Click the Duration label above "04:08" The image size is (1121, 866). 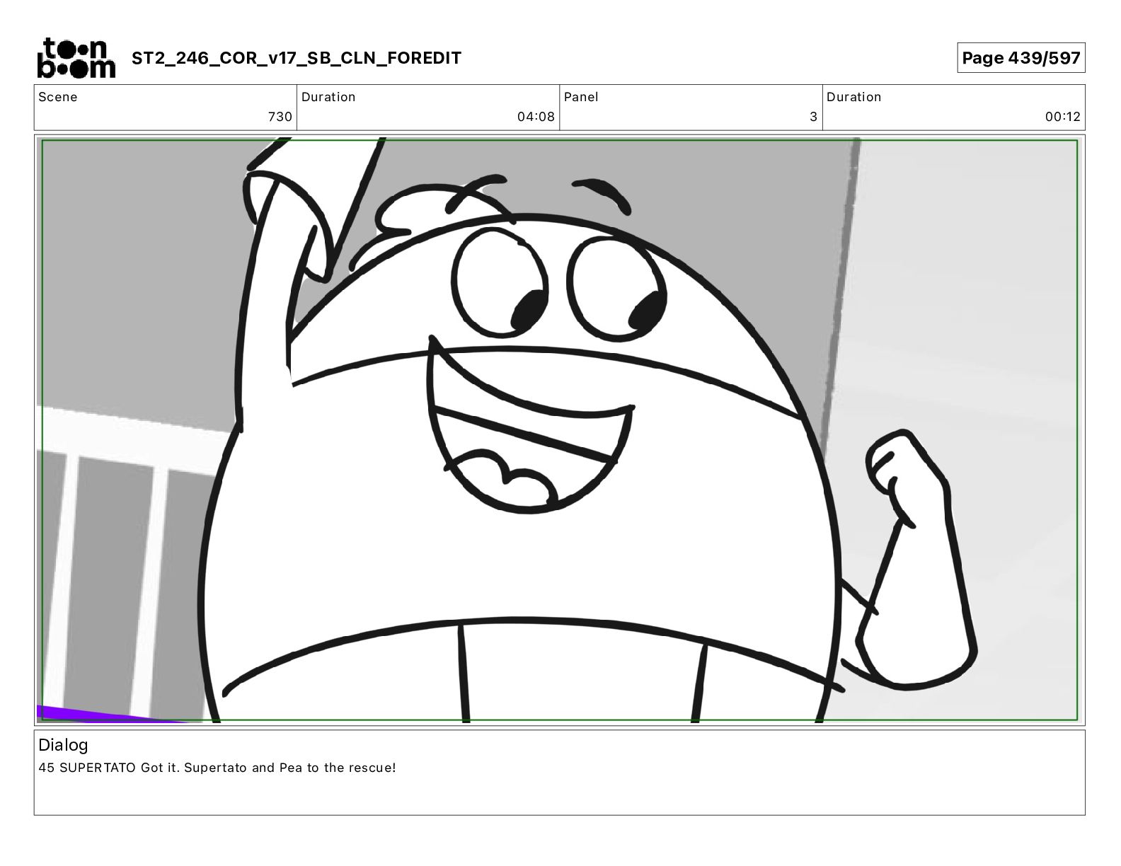pos(328,97)
